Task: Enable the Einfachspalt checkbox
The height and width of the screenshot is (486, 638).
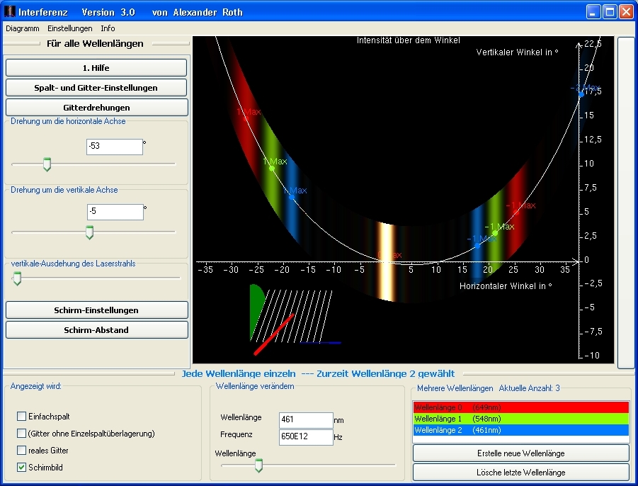Action: [21, 417]
